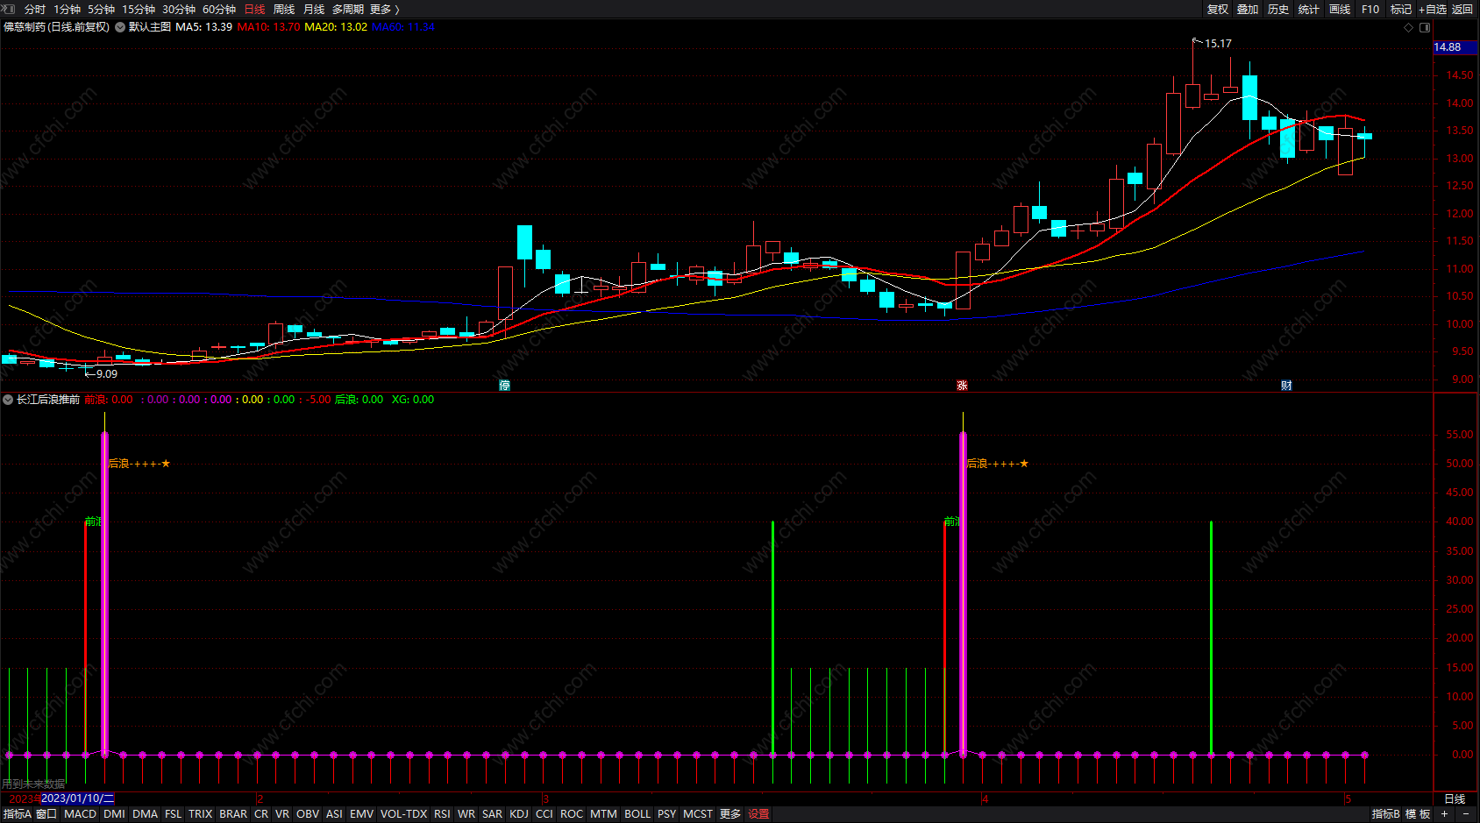Viewport: 1480px width, 823px height.
Task: Click the 财 info marker on chart
Action: tap(1286, 386)
